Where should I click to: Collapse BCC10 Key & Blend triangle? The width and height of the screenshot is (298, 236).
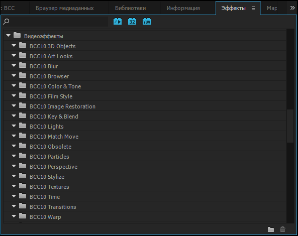click(x=14, y=116)
